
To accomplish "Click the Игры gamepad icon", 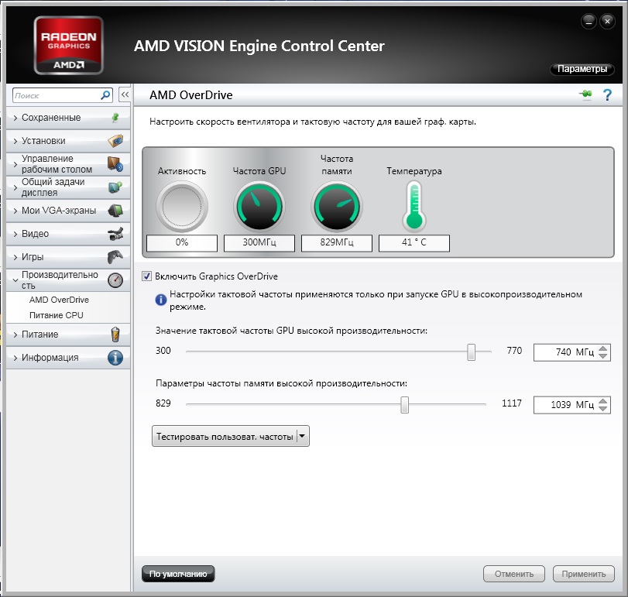I will click(115, 256).
